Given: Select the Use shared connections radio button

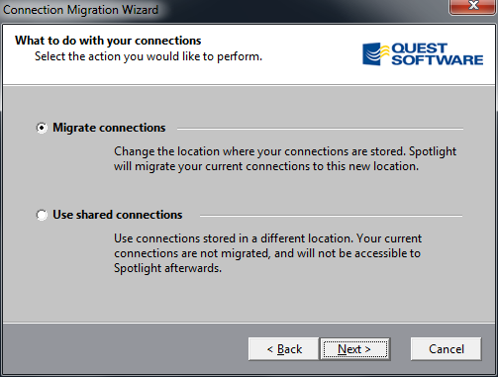Looking at the screenshot, I should (x=42, y=215).
